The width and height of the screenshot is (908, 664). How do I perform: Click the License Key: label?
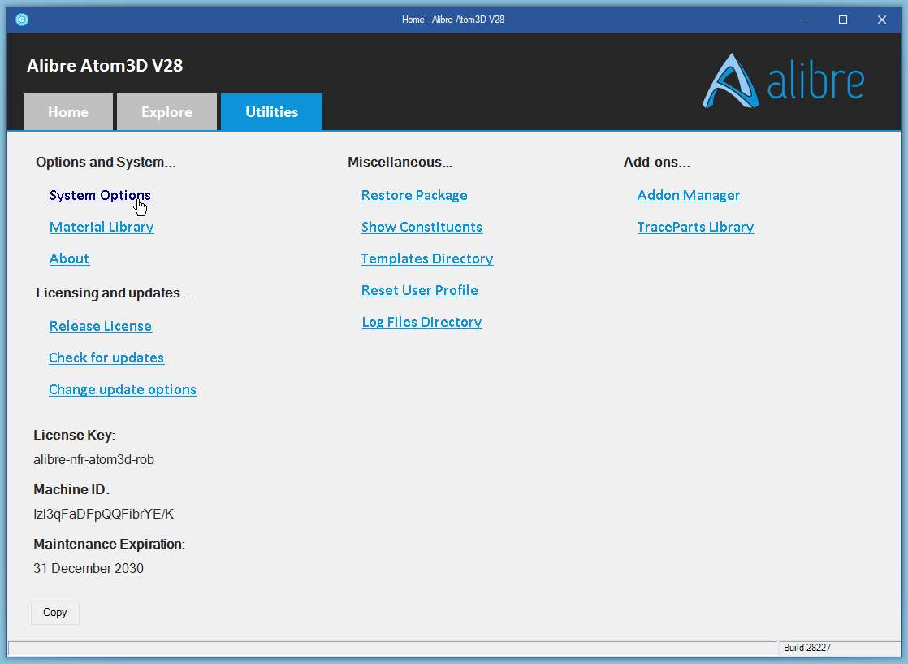(74, 435)
